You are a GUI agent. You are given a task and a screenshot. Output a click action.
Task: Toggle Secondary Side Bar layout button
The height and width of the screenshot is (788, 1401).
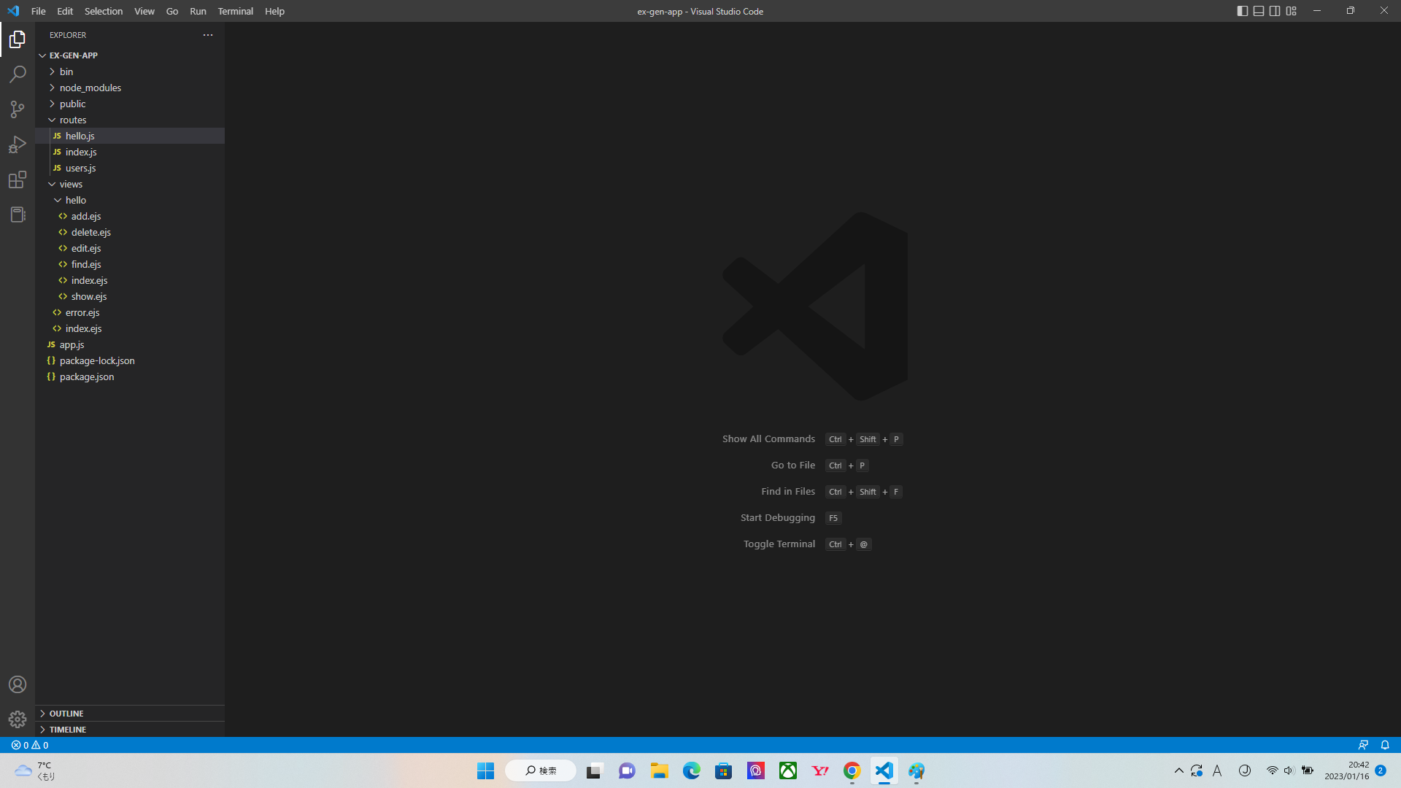[1275, 11]
